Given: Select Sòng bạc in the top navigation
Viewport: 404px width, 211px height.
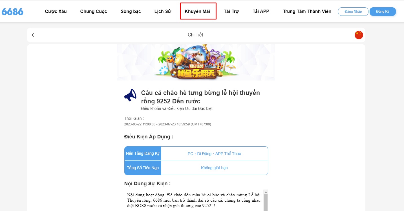Looking at the screenshot, I should [131, 12].
